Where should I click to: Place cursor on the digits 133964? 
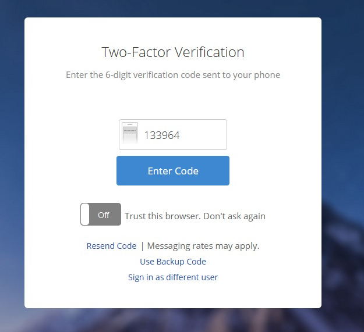click(x=162, y=135)
